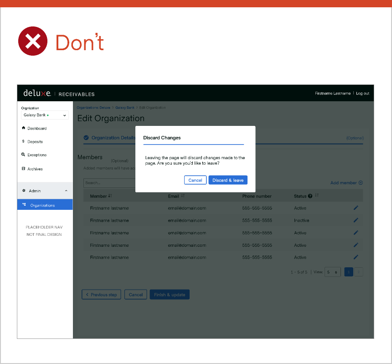Click the Admin gear icon
This screenshot has height=364, width=392.
(23, 191)
